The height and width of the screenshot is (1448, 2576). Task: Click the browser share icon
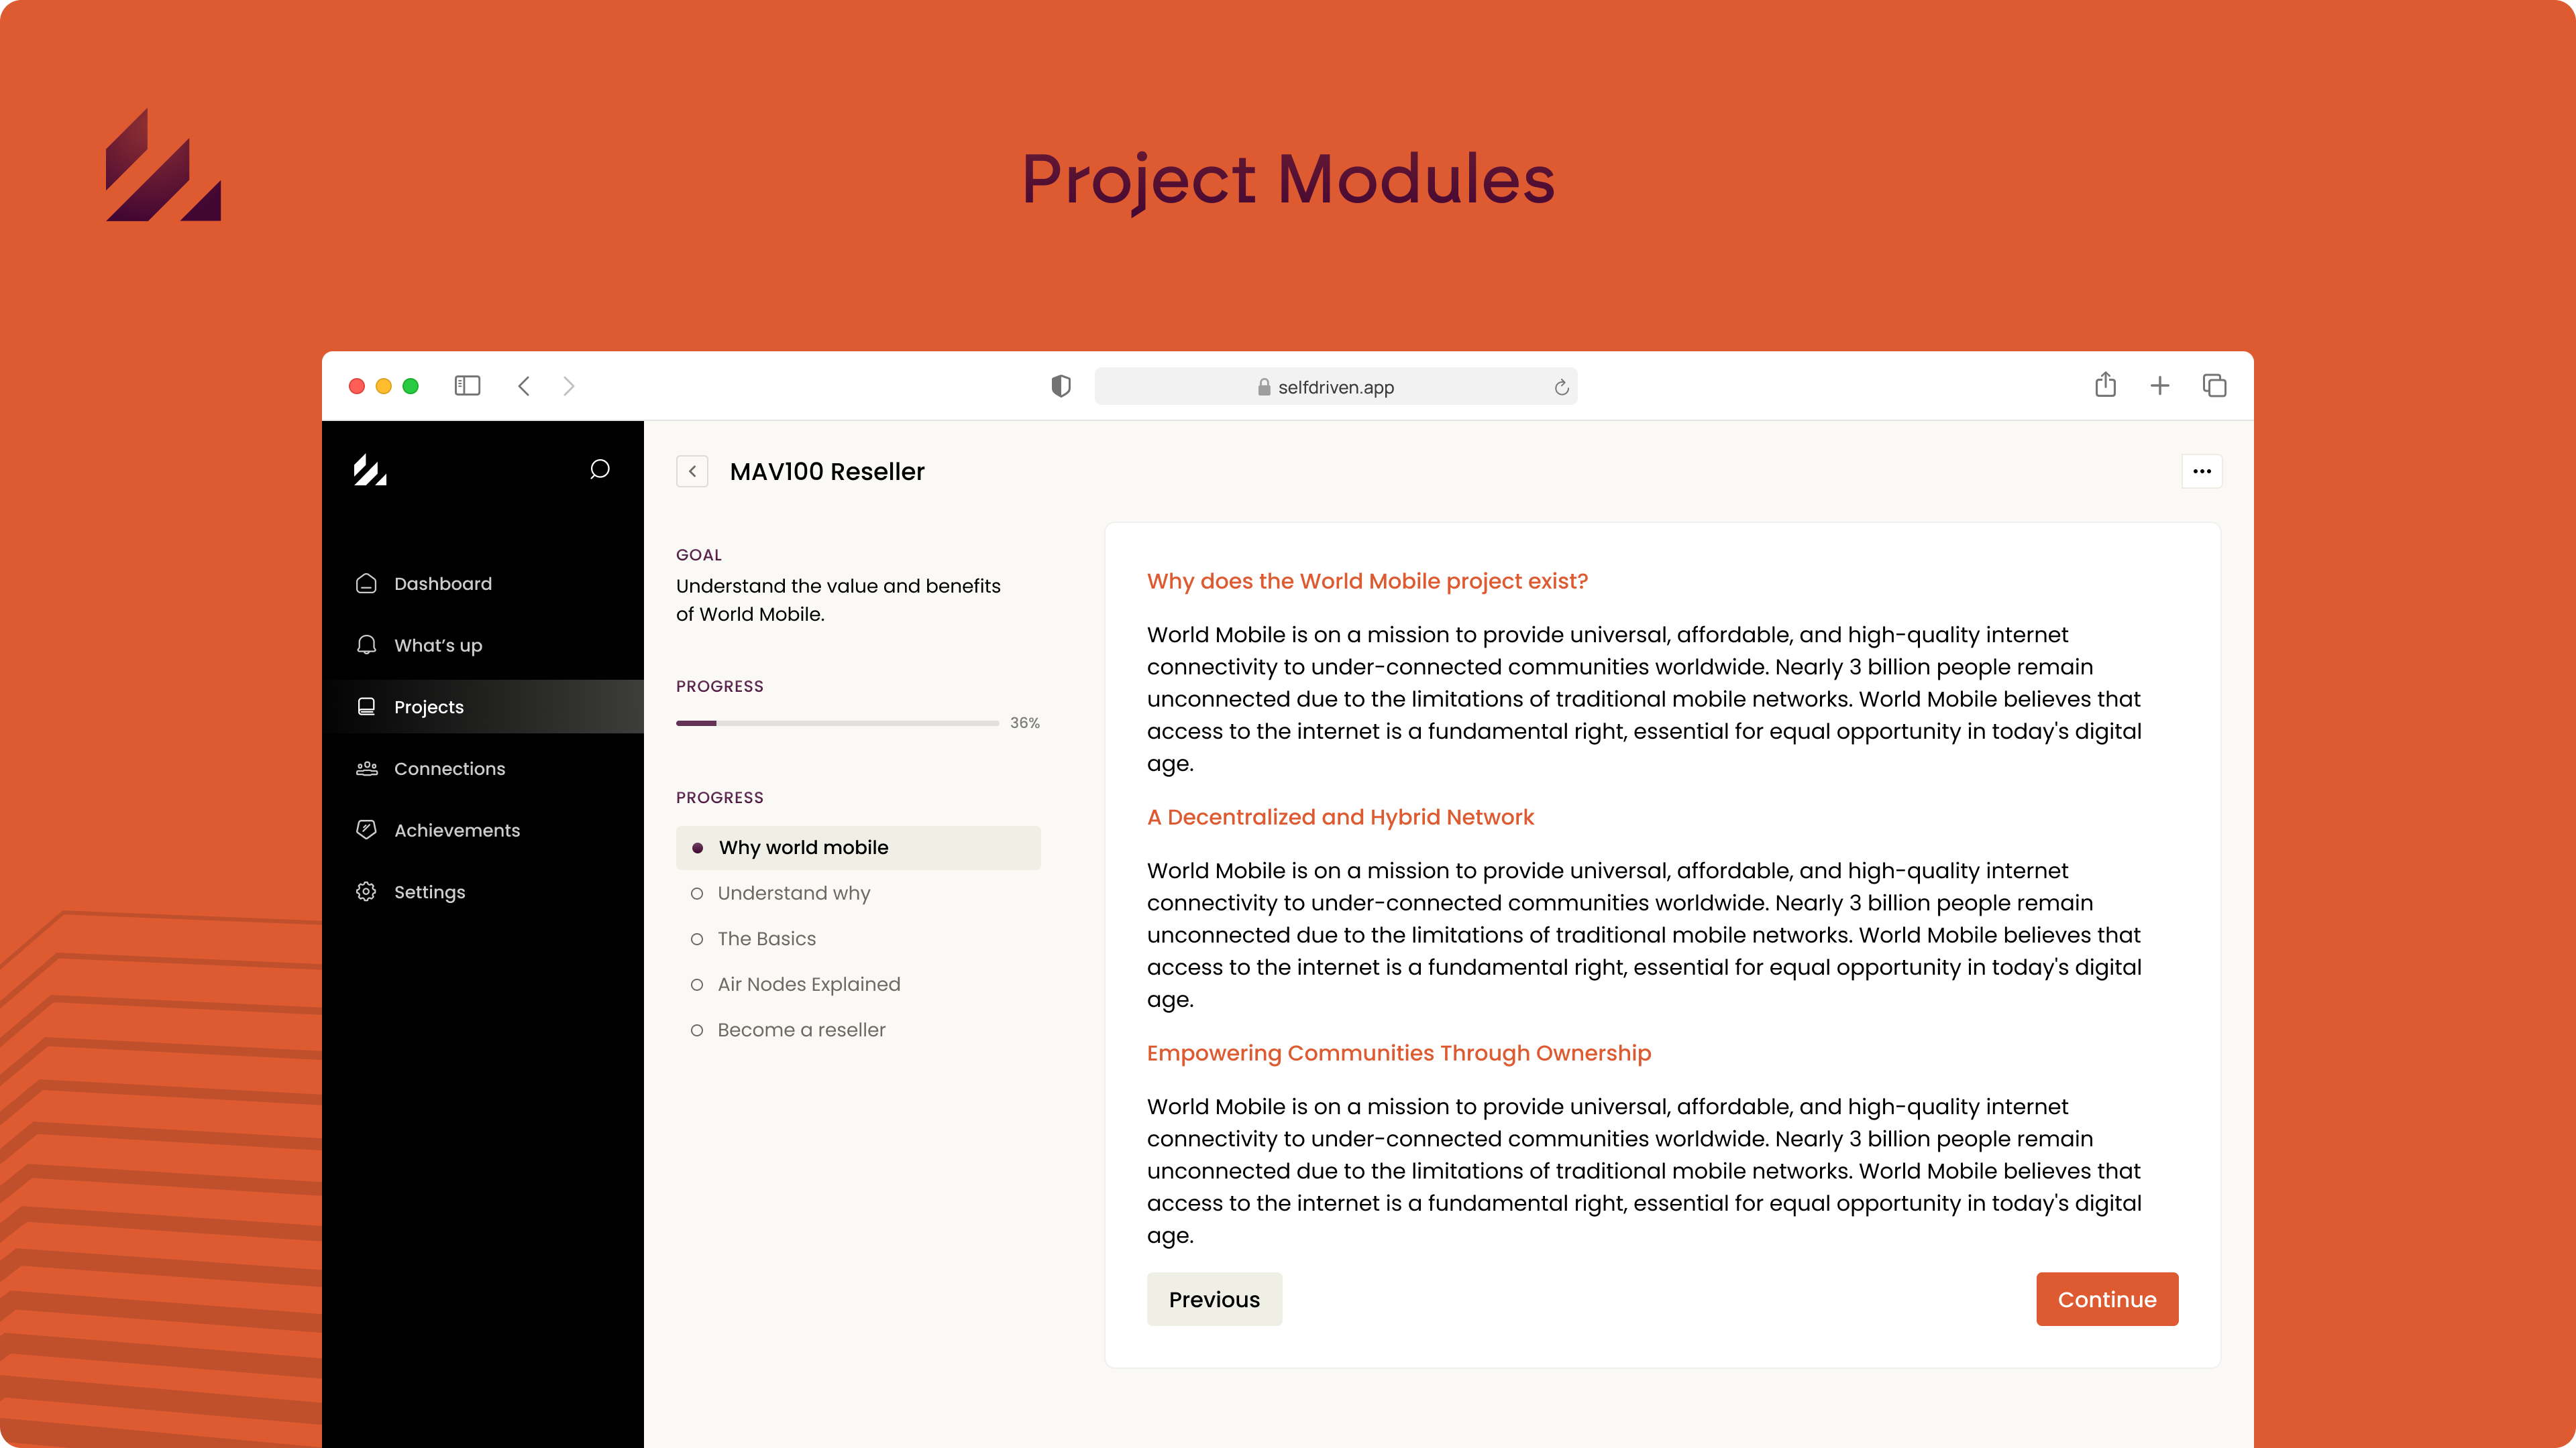pyautogui.click(x=2105, y=385)
